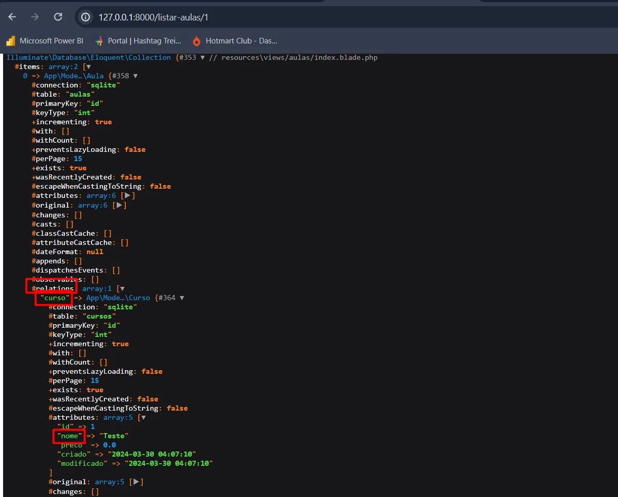Open the Hotmart Club bookmark
The width and height of the screenshot is (618, 497).
(x=240, y=41)
